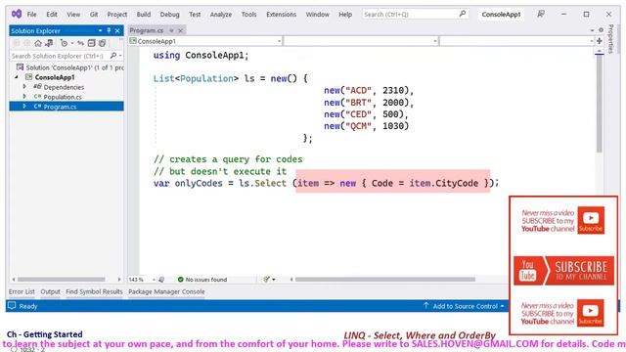This screenshot has width=626, height=352.
Task: Select the Program.cs editor tab
Action: (147, 30)
